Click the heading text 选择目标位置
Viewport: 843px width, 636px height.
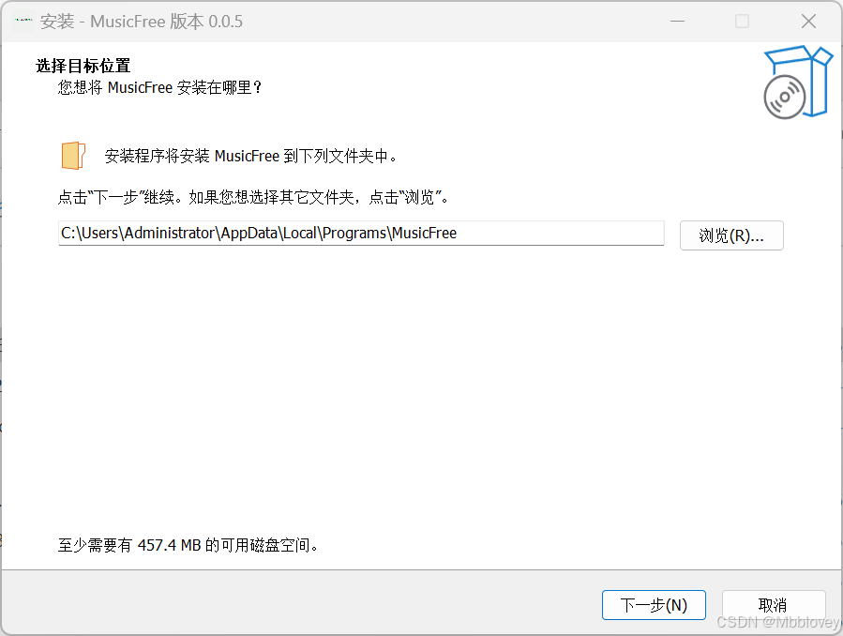[x=83, y=66]
